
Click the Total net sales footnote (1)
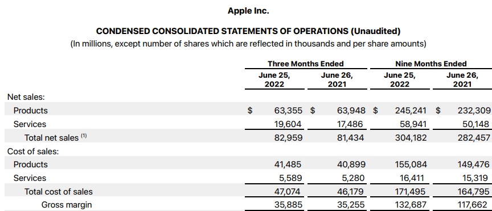point(84,136)
